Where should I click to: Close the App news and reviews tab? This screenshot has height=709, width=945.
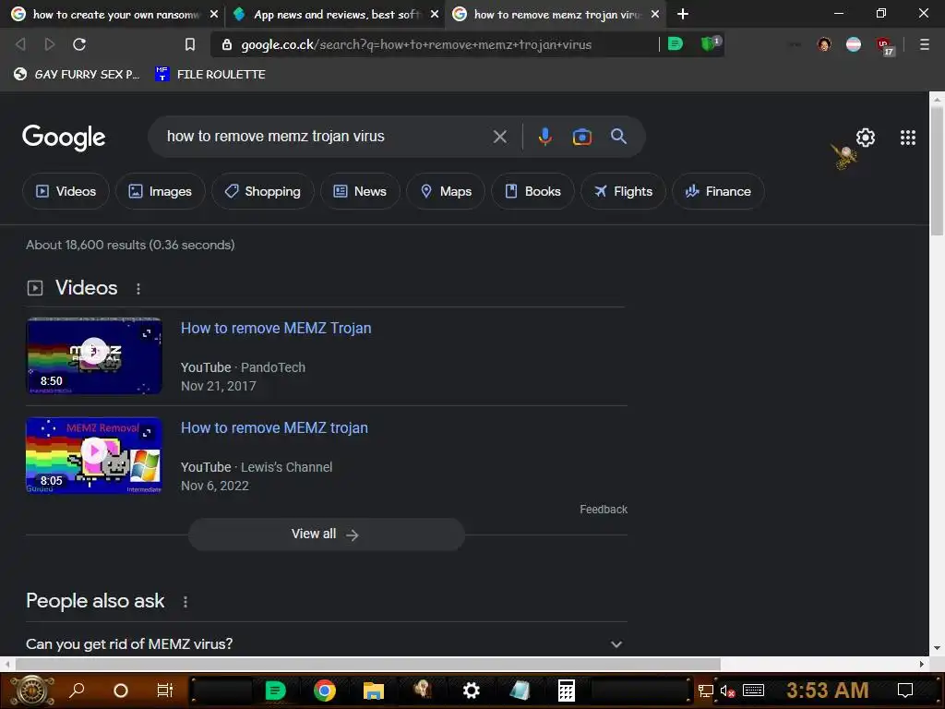point(435,14)
